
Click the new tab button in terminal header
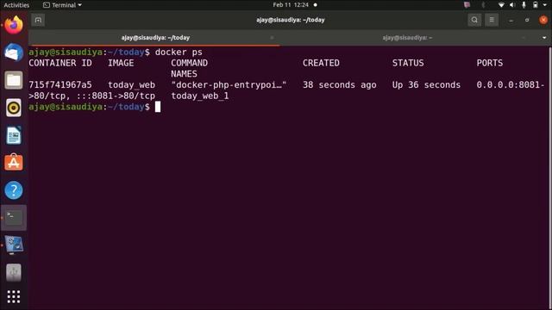[38, 20]
